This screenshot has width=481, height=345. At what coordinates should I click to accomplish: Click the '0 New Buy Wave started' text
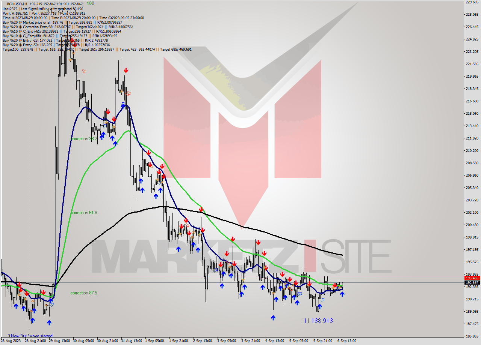point(30,336)
